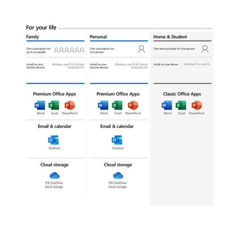Screen dimensions: 226x226
Task: Click 'Install on one device' text
Action: [166, 64]
